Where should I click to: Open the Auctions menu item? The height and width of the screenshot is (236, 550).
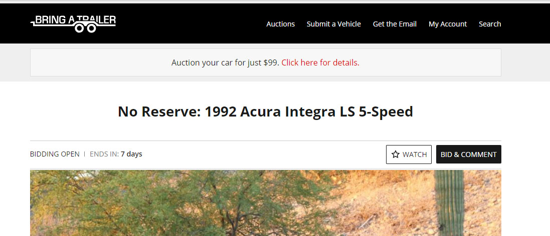click(x=280, y=24)
